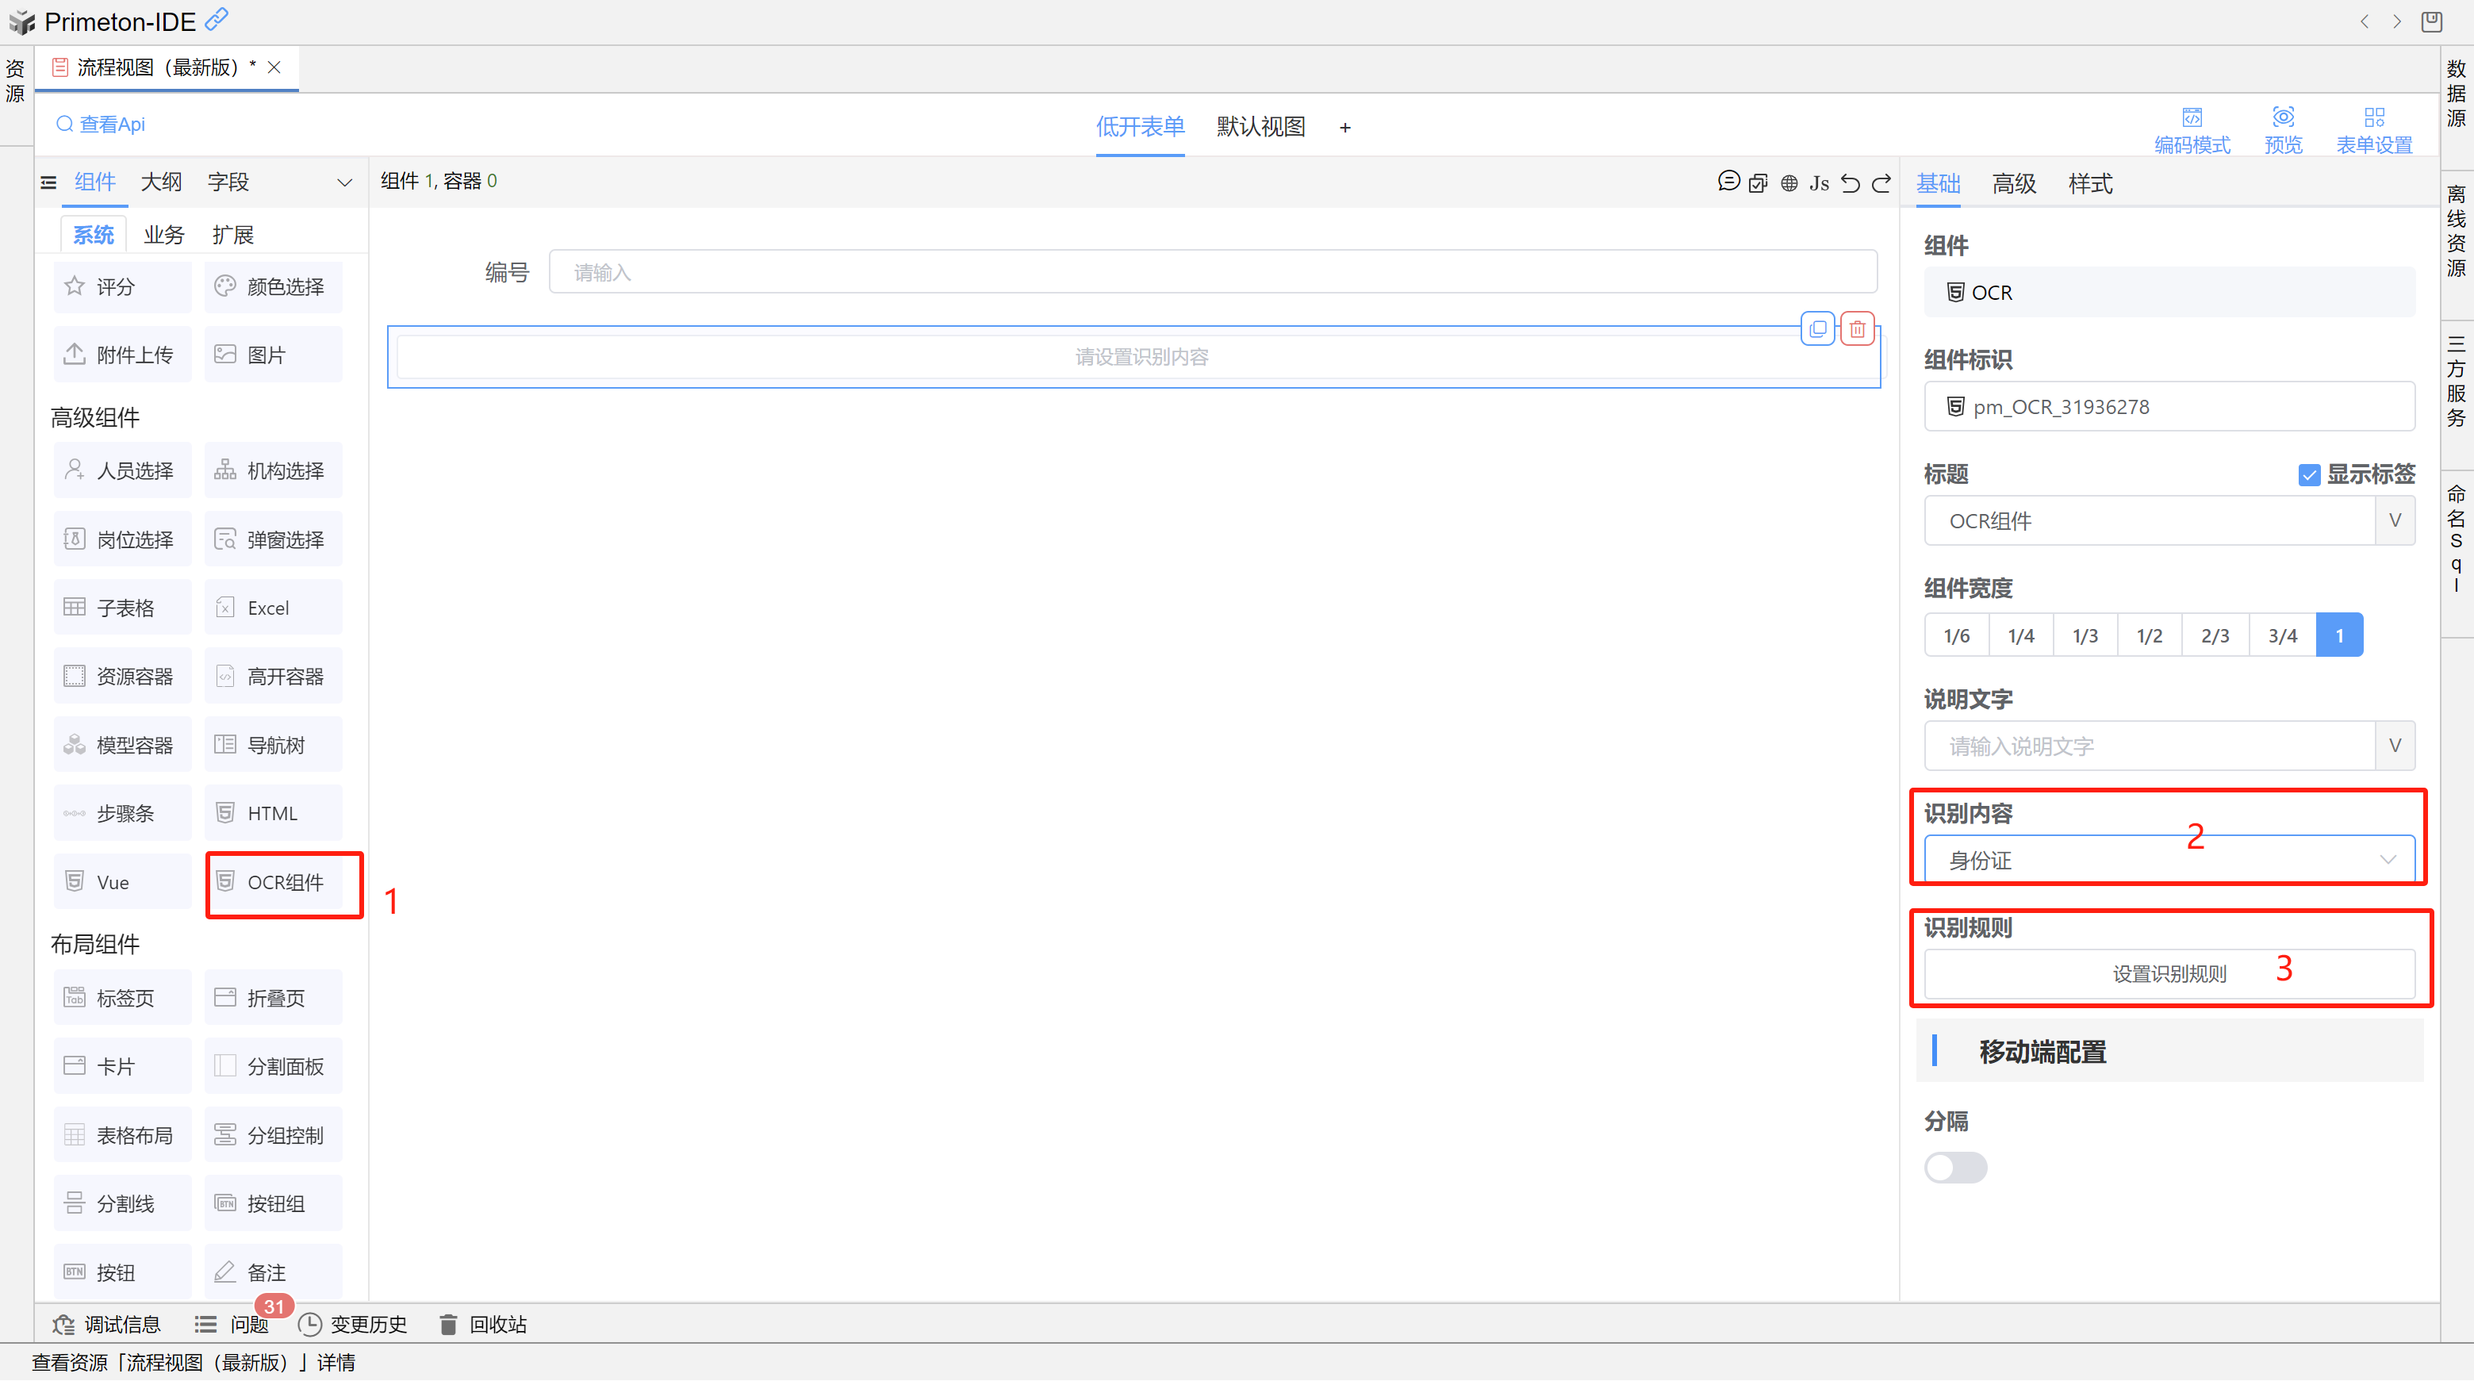The width and height of the screenshot is (2474, 1381).
Task: Click the globe internationalization icon
Action: [x=1789, y=182]
